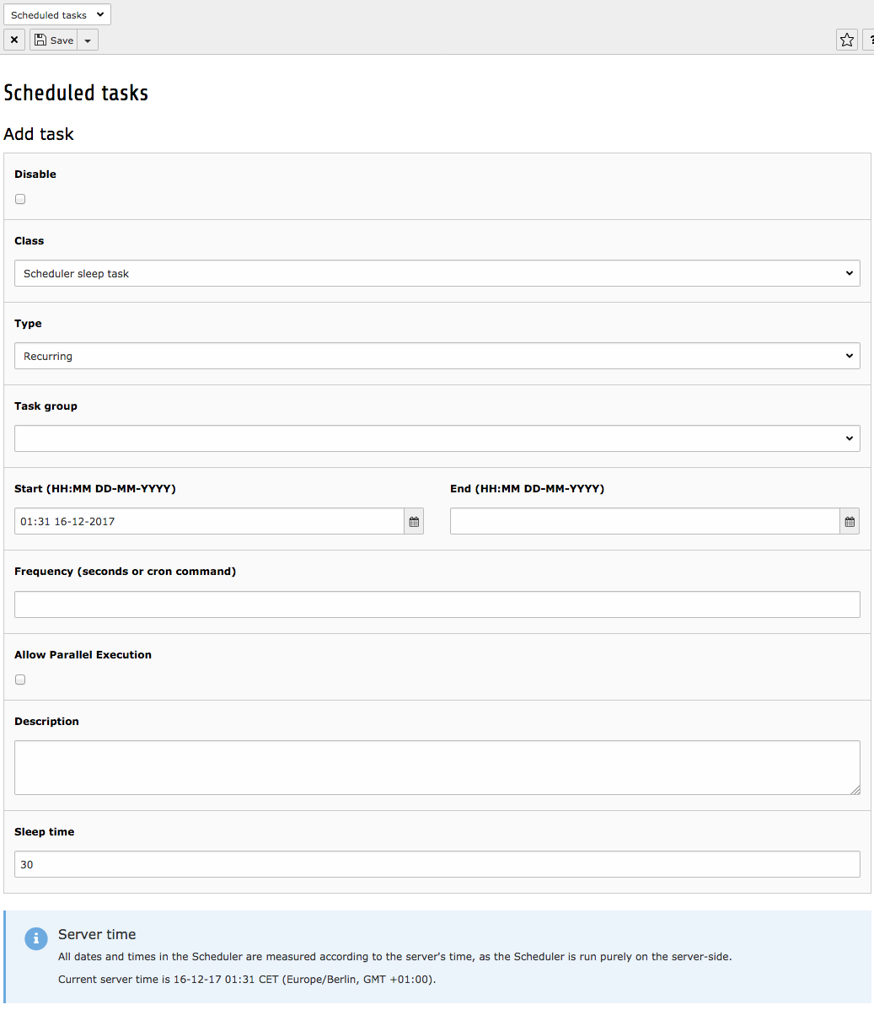Open the Start date calendar picker icon
This screenshot has width=874, height=1010.
click(414, 522)
